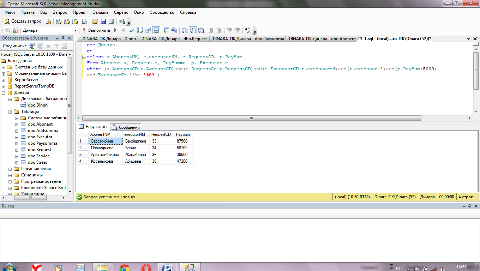Collapse the Динара database node
The image size is (480, 271).
[x=4, y=92]
